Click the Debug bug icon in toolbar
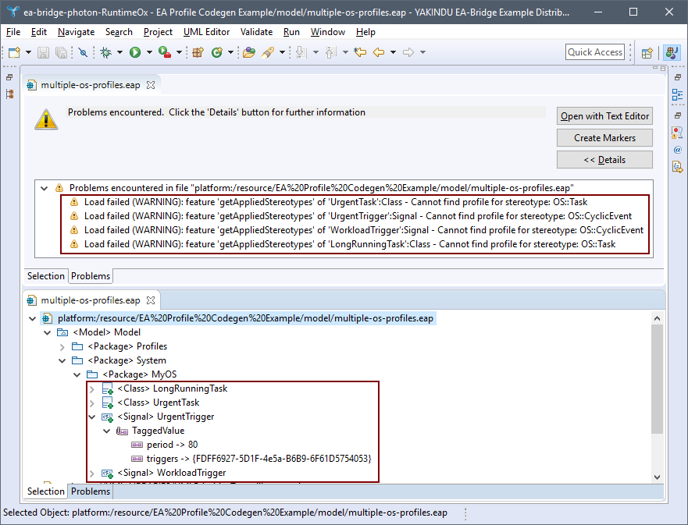The image size is (688, 525). [106, 52]
